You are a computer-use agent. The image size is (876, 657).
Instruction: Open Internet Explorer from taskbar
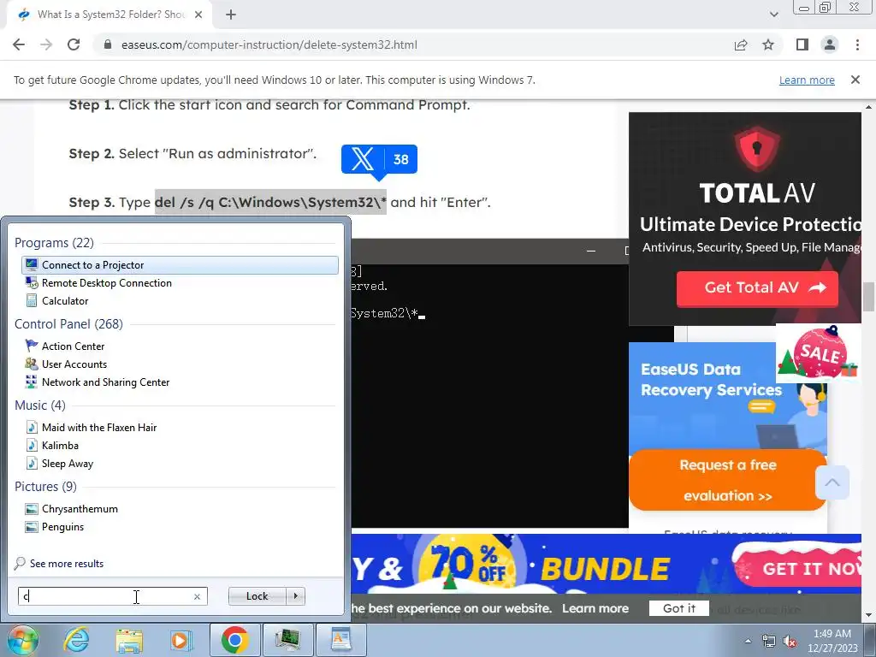tap(76, 640)
